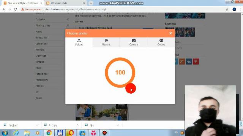Open the Professions category
This screenshot has width=243, height=136.
(x=42, y=80)
